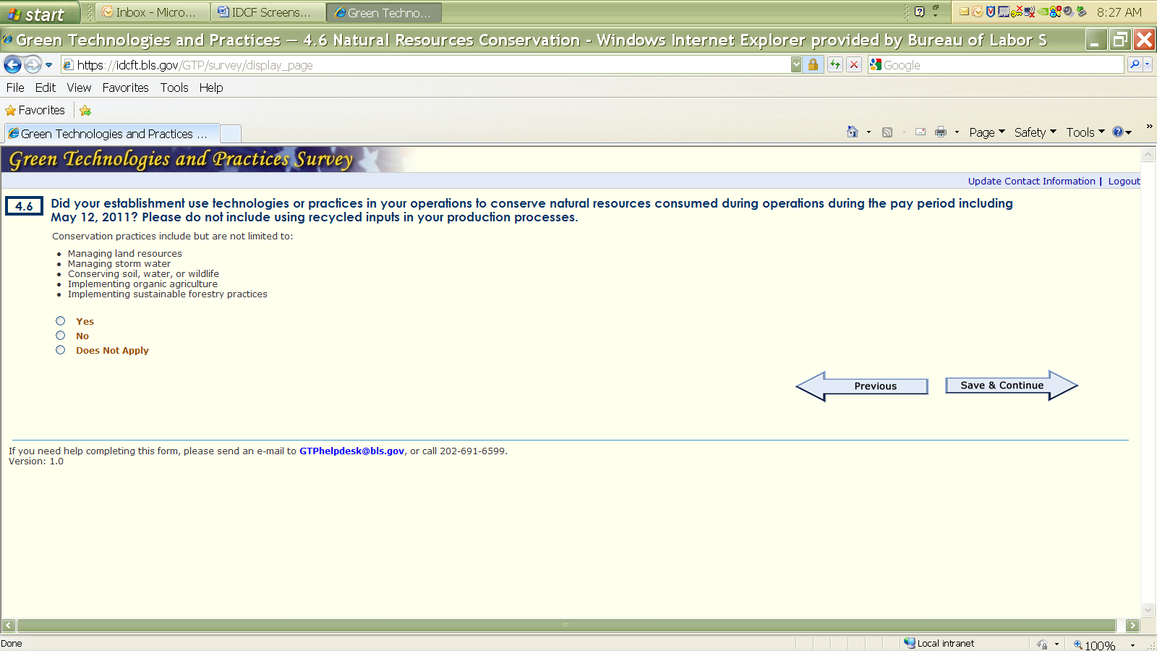This screenshot has height=651, width=1157.
Task: Click the Save & Continue button
Action: point(1002,386)
